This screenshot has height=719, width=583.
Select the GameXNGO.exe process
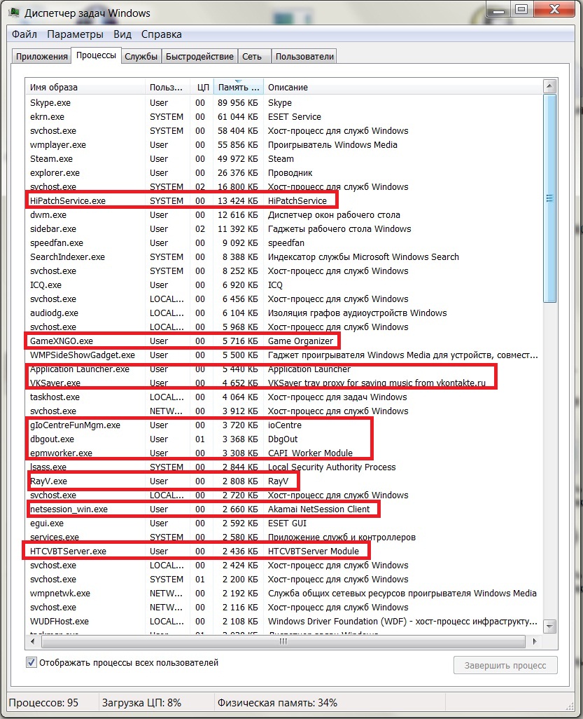point(284,341)
